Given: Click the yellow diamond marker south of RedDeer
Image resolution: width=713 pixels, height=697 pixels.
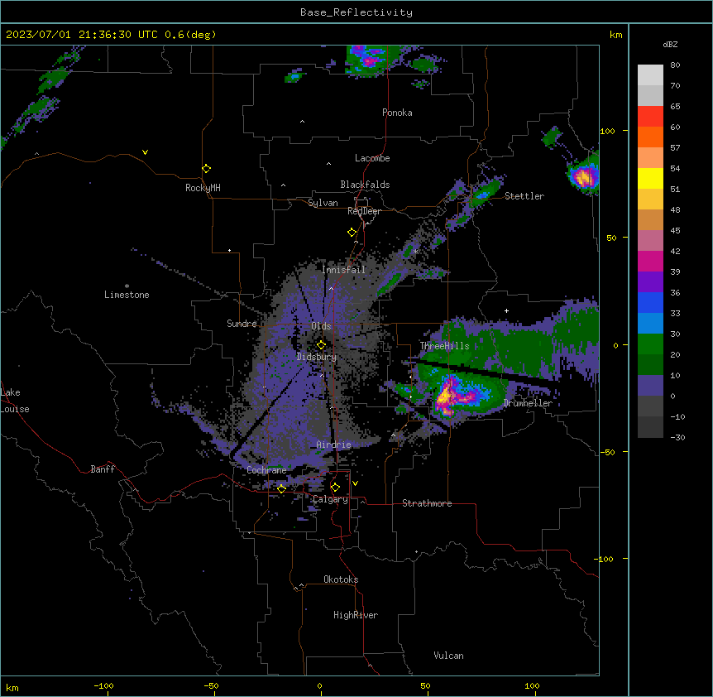Looking at the screenshot, I should 352,233.
